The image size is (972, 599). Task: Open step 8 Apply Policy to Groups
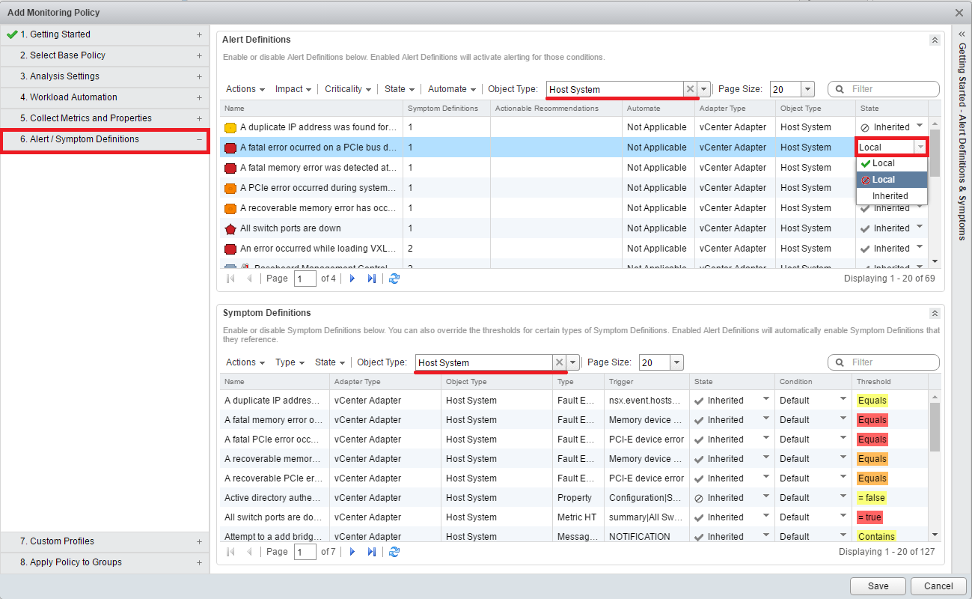point(105,562)
